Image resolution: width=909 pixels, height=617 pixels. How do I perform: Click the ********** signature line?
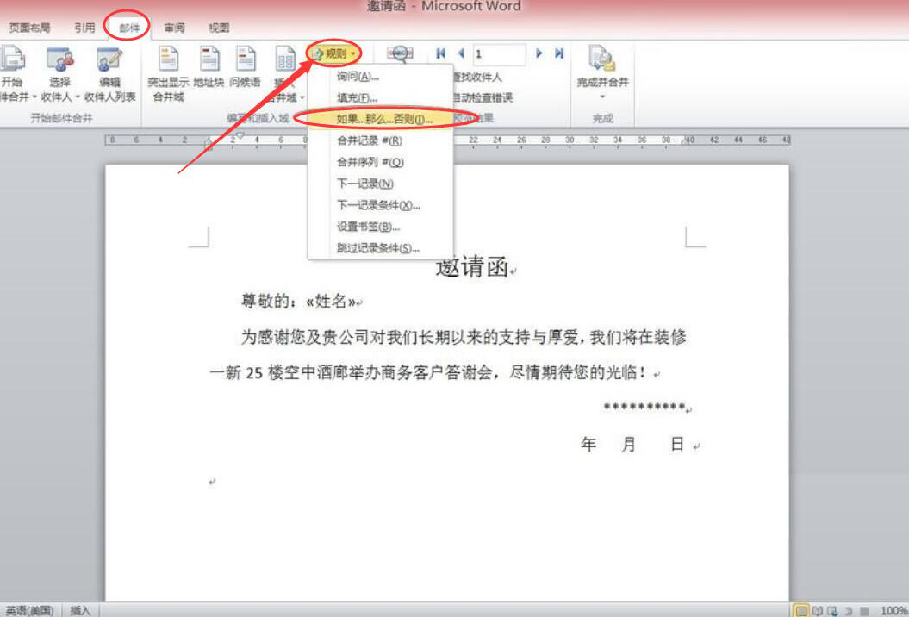point(644,408)
